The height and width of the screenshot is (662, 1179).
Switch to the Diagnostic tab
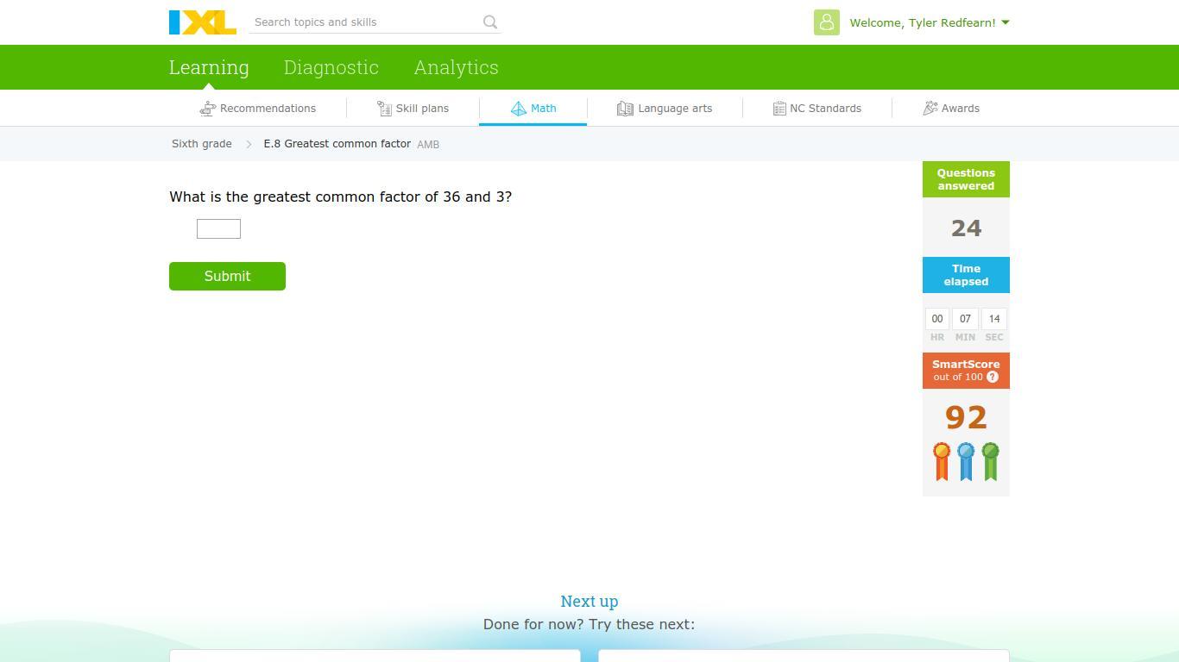[x=331, y=67]
